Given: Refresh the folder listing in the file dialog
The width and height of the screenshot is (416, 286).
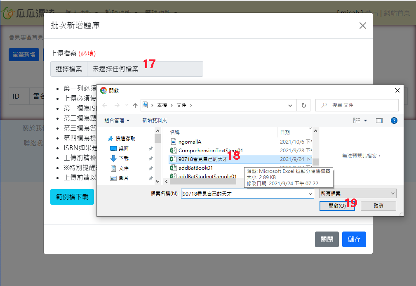Looking at the screenshot, I should click(303, 105).
